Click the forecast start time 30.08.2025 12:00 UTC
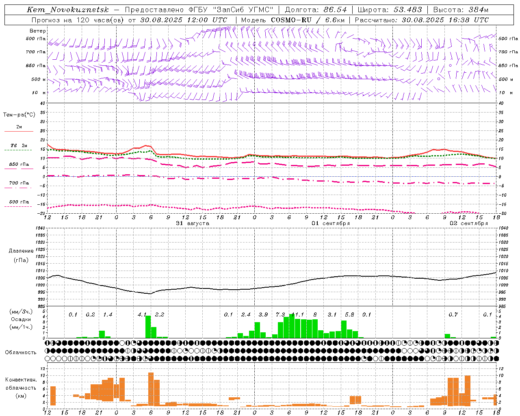520x416 pixels. [x=184, y=20]
